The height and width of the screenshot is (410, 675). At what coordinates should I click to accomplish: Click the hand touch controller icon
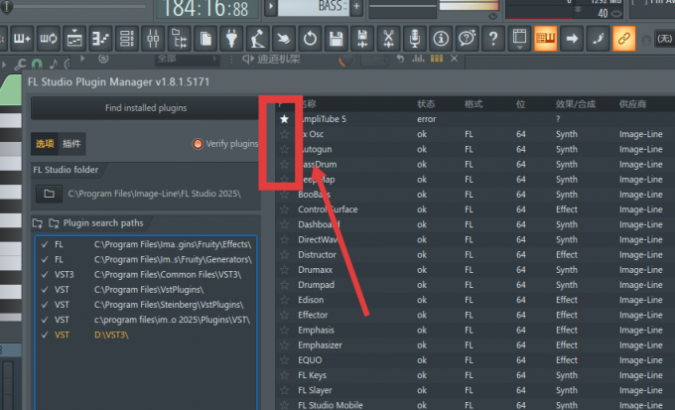284,39
